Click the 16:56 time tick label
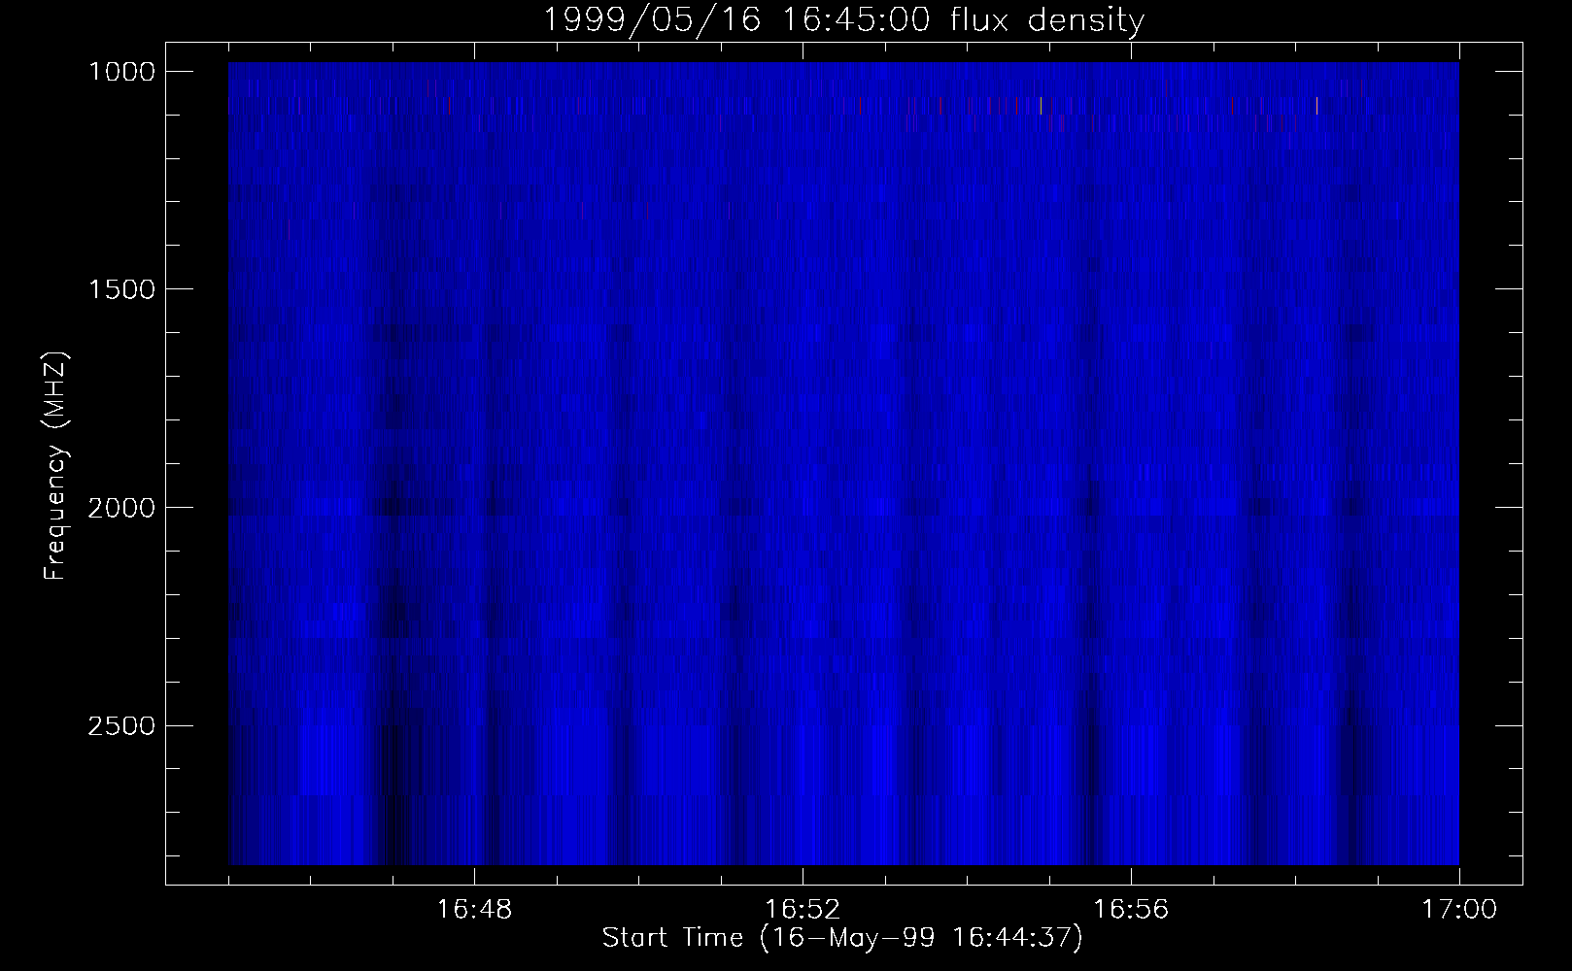The width and height of the screenshot is (1572, 971). (x=1131, y=910)
